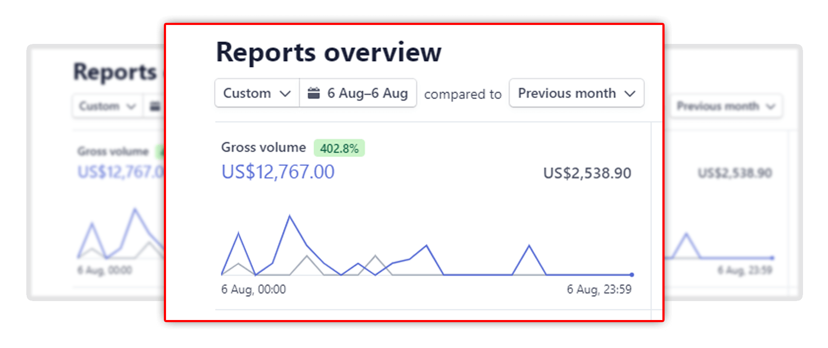
Task: Click the end point dot on the chart line
Action: click(632, 274)
